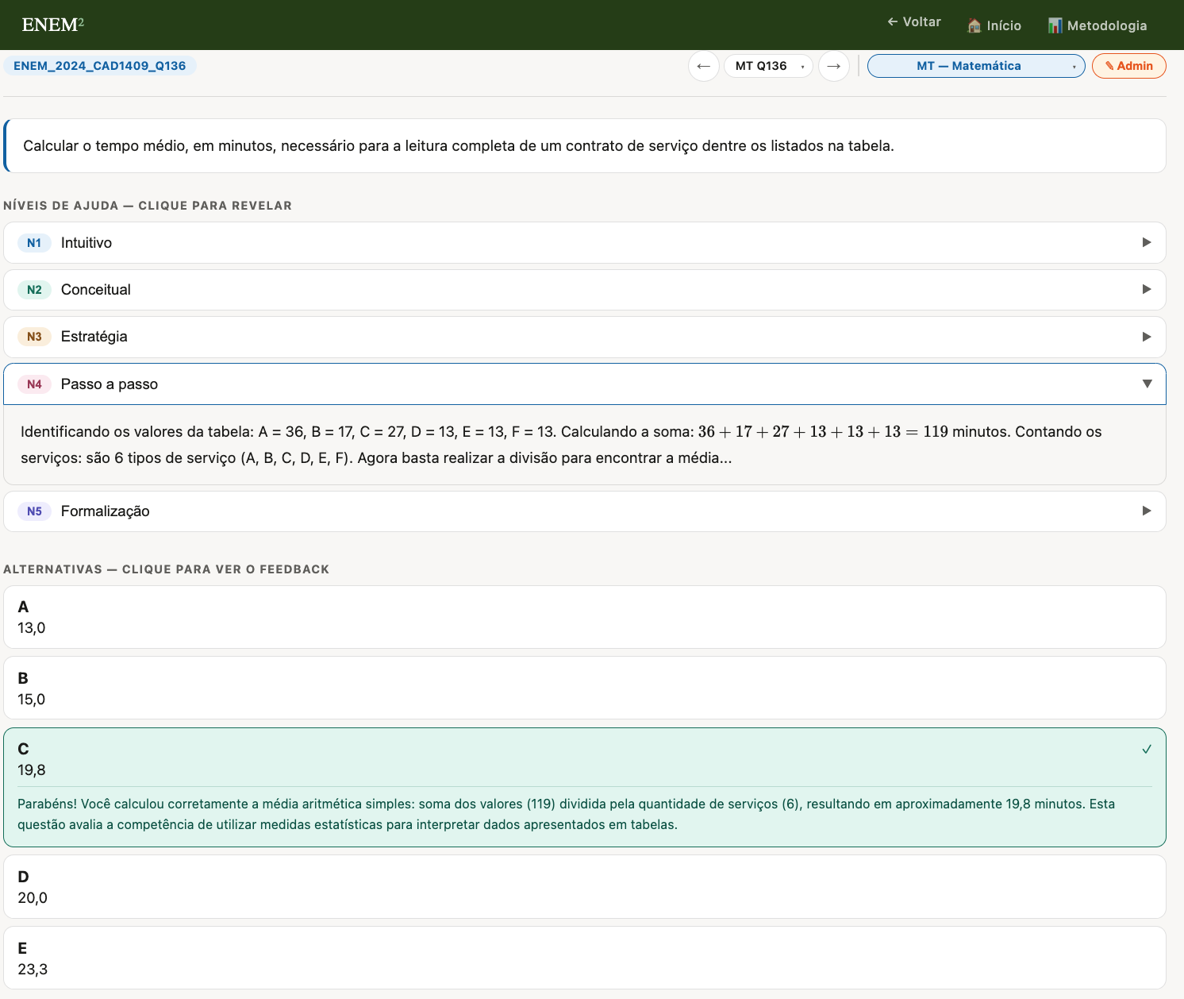Click the Estratégia label
The width and height of the screenshot is (1184, 999).
(94, 337)
